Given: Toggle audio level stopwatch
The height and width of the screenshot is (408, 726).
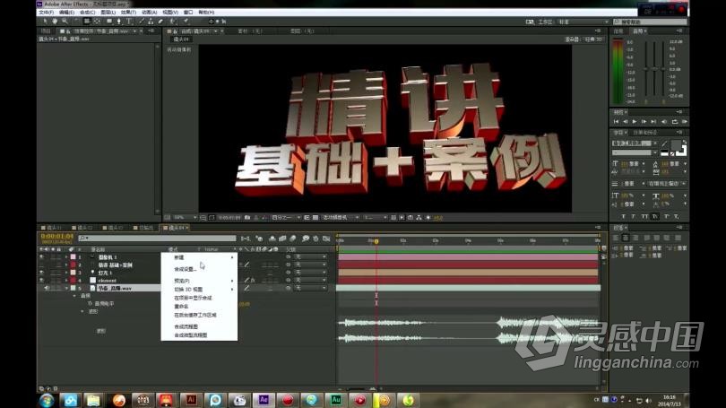Looking at the screenshot, I should coord(90,303).
